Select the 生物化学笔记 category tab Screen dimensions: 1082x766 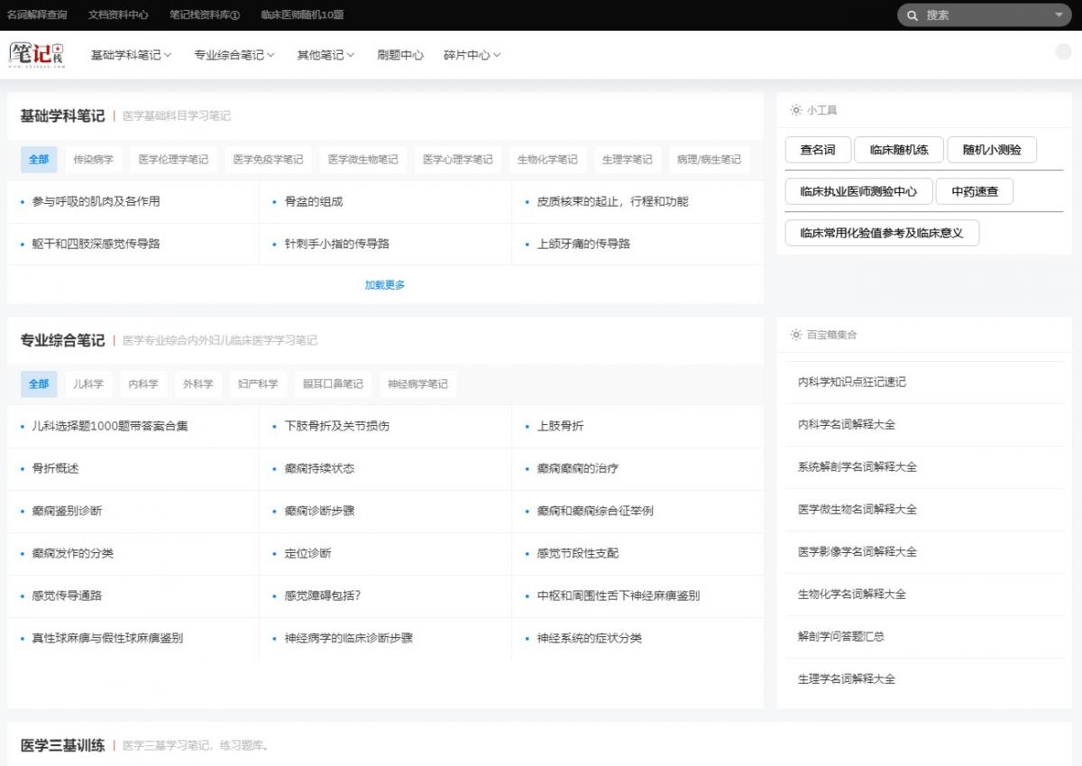pos(547,160)
